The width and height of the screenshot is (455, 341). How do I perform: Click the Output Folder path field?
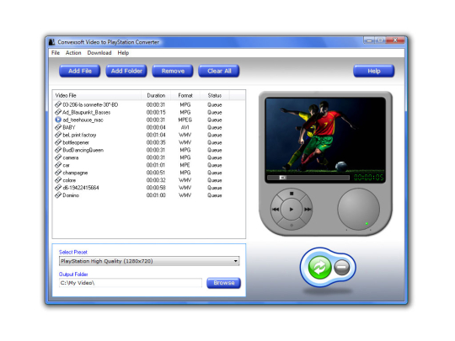131,283
